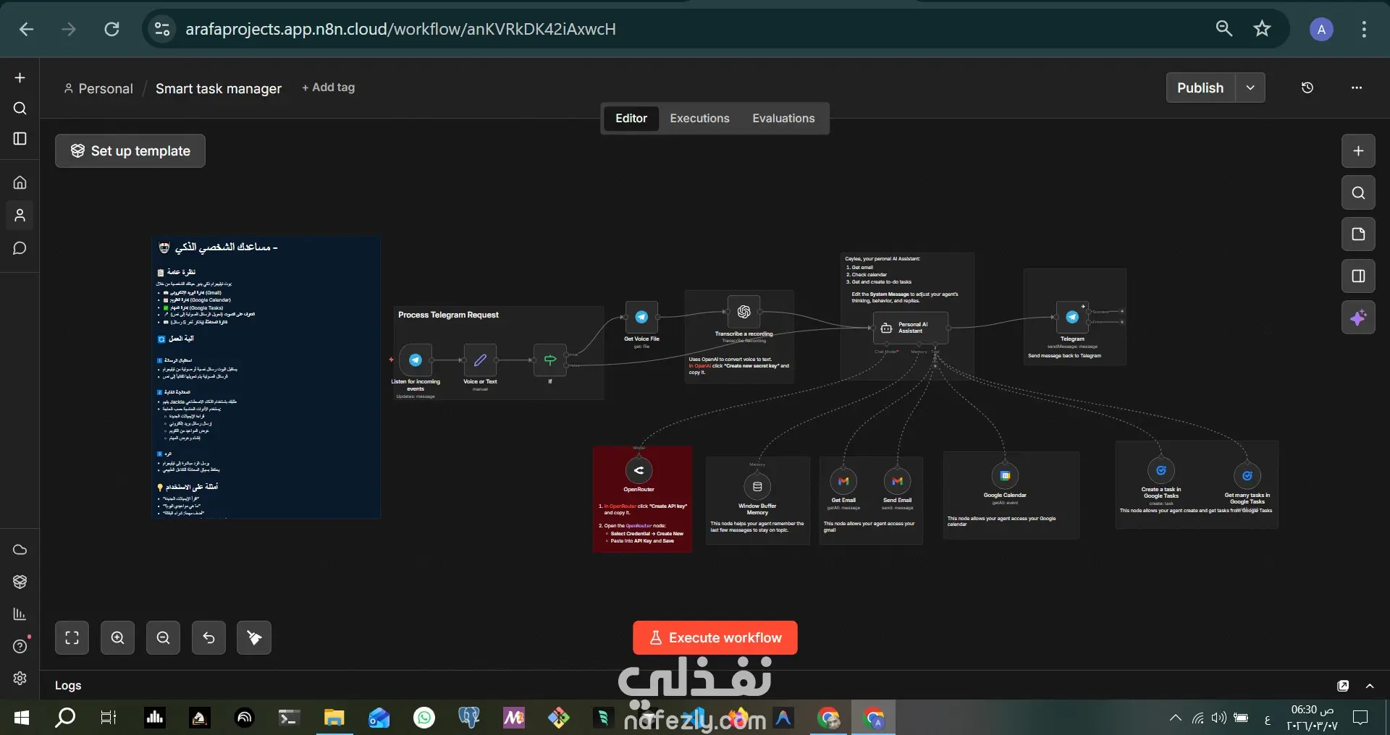The image size is (1390, 735).
Task: Tidy up workflow nodes
Action: tap(254, 637)
